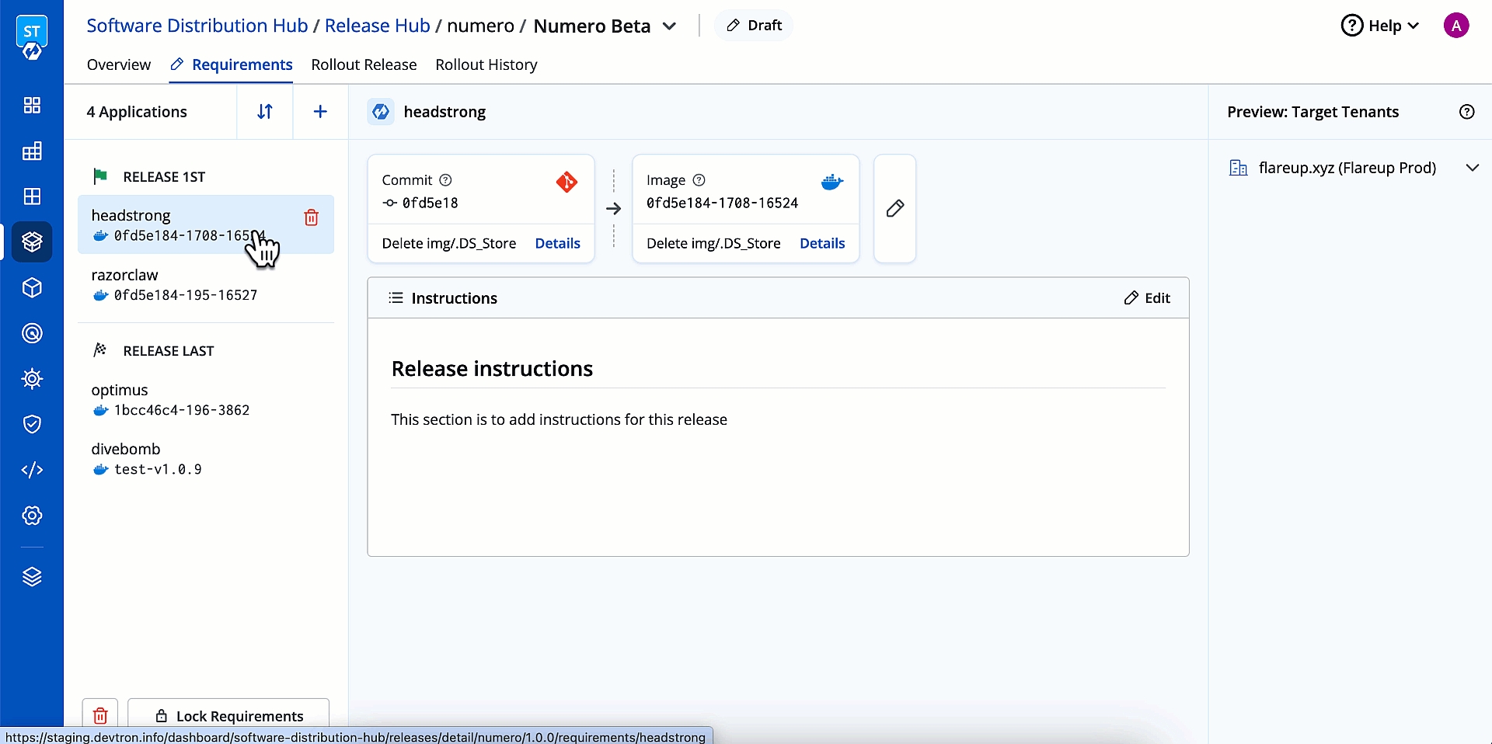Click the Lock Requirements button
Screen dimensions: 1492x744
[x=228, y=715]
